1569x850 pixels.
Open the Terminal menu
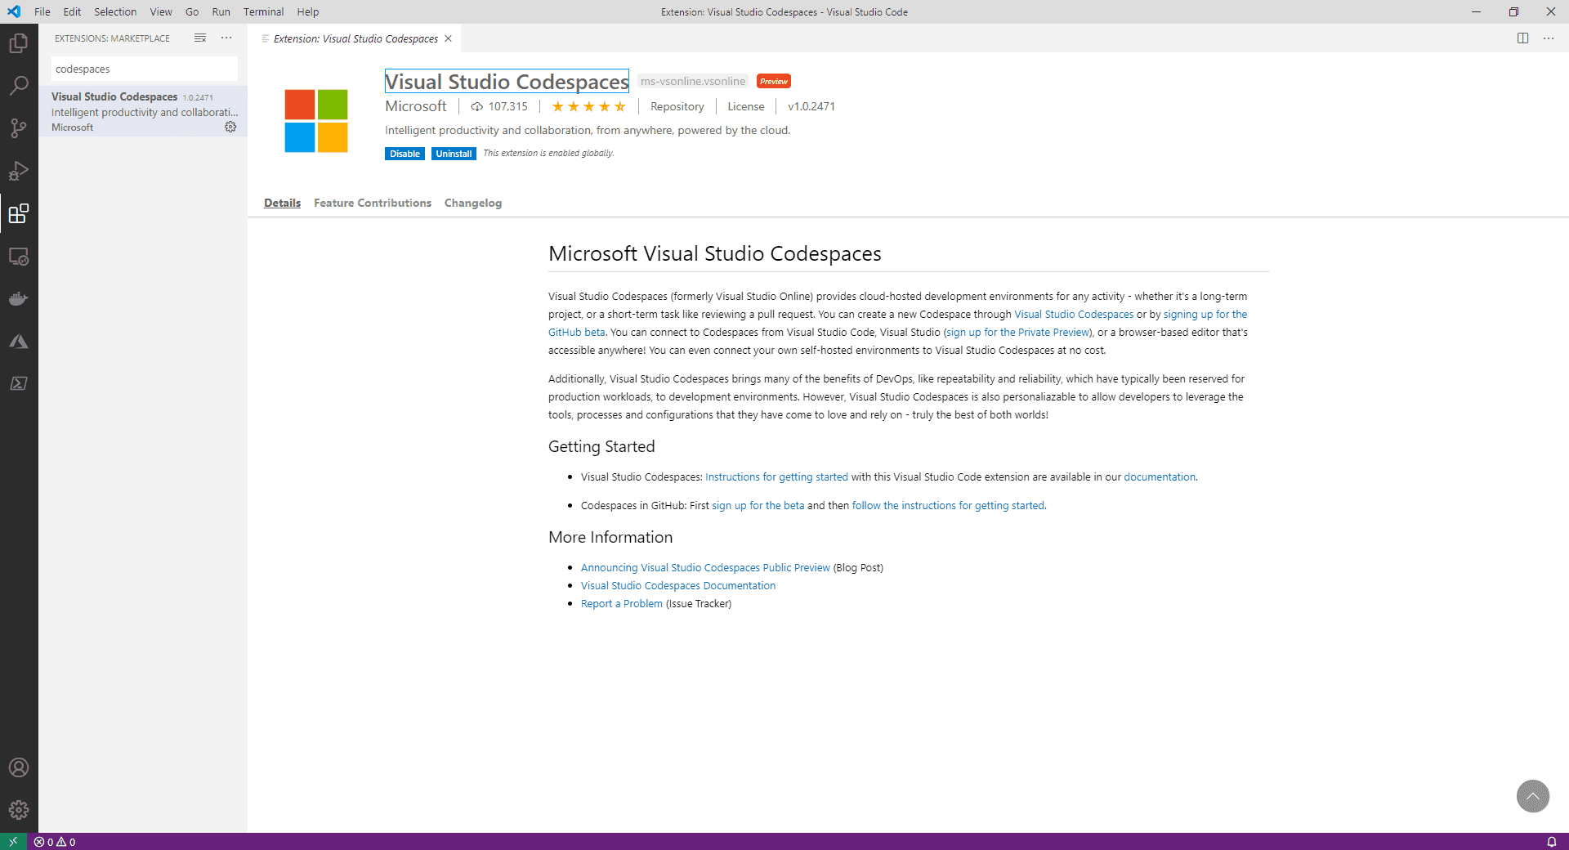(263, 11)
